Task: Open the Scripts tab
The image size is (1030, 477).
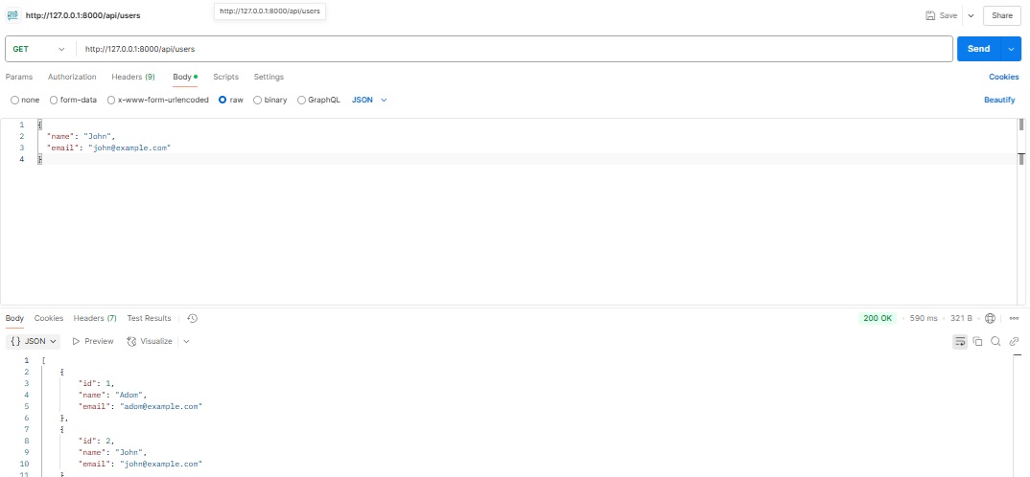Action: 226,77
